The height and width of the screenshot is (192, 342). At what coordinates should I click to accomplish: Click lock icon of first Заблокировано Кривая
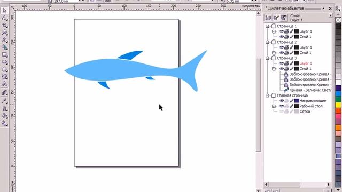[286, 74]
